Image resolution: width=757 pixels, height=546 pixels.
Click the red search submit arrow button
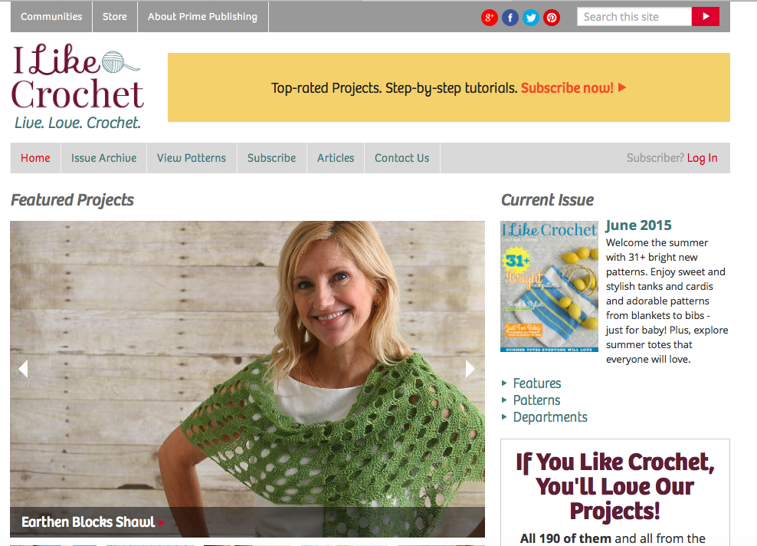(x=706, y=16)
